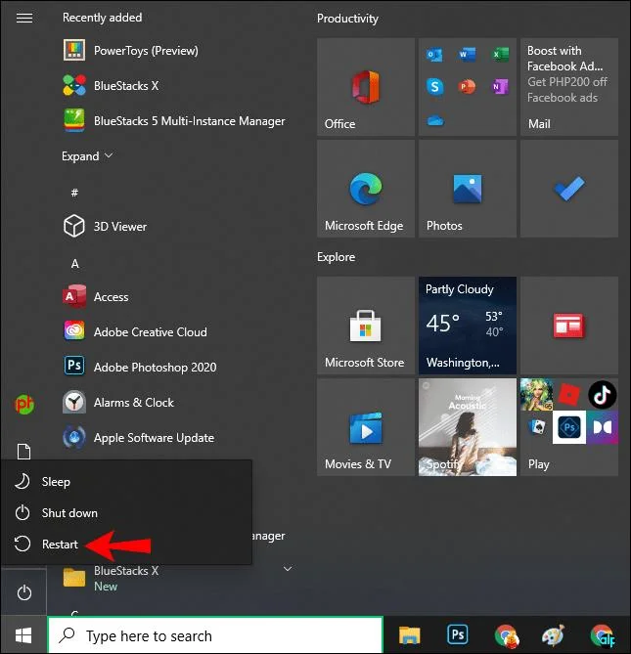Open Excel in the Office apps tile

(x=500, y=54)
